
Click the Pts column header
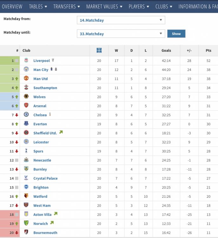pyautogui.click(x=208, y=50)
